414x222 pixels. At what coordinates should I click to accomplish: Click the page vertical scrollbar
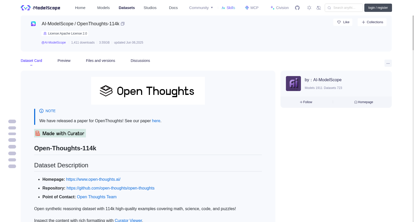[x=413, y=33]
